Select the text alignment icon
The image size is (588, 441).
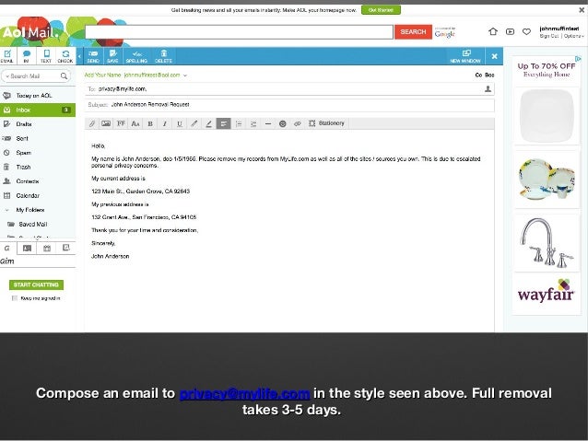(x=224, y=123)
